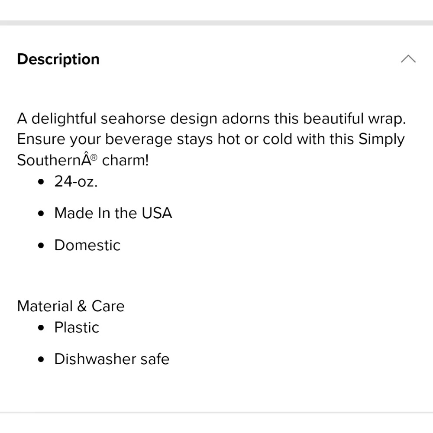Click the Dishwasher safe care item
Viewport: 433px width, 433px height.
pos(112,359)
